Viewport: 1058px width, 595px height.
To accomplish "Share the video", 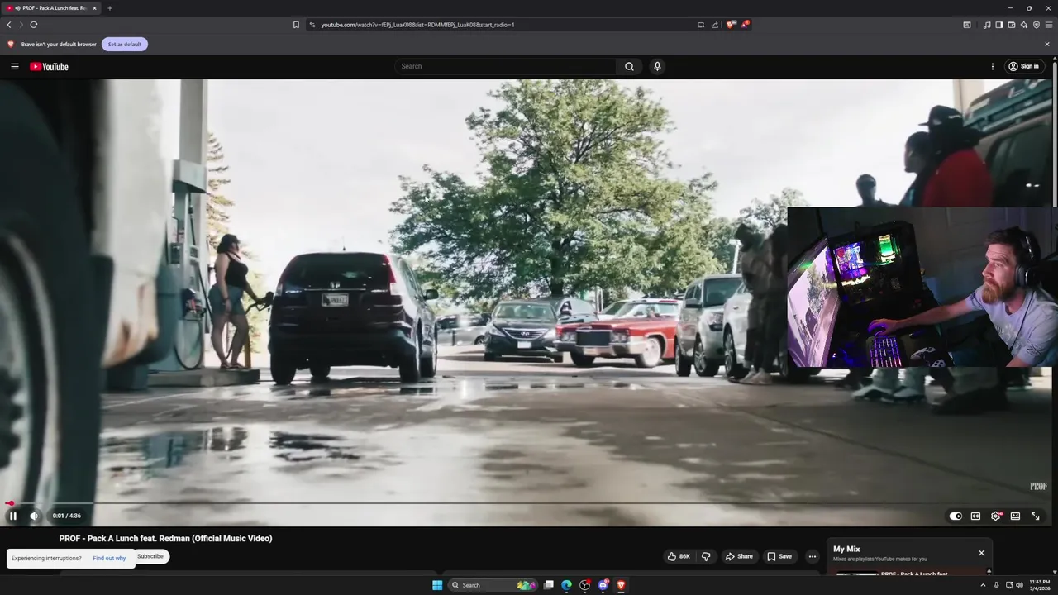I will point(739,556).
